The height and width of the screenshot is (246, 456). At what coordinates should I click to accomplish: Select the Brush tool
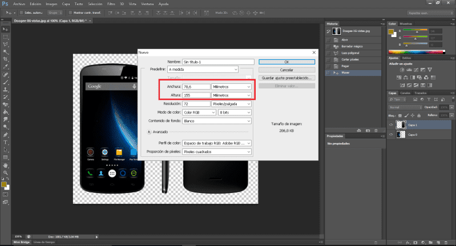[x=5, y=82]
